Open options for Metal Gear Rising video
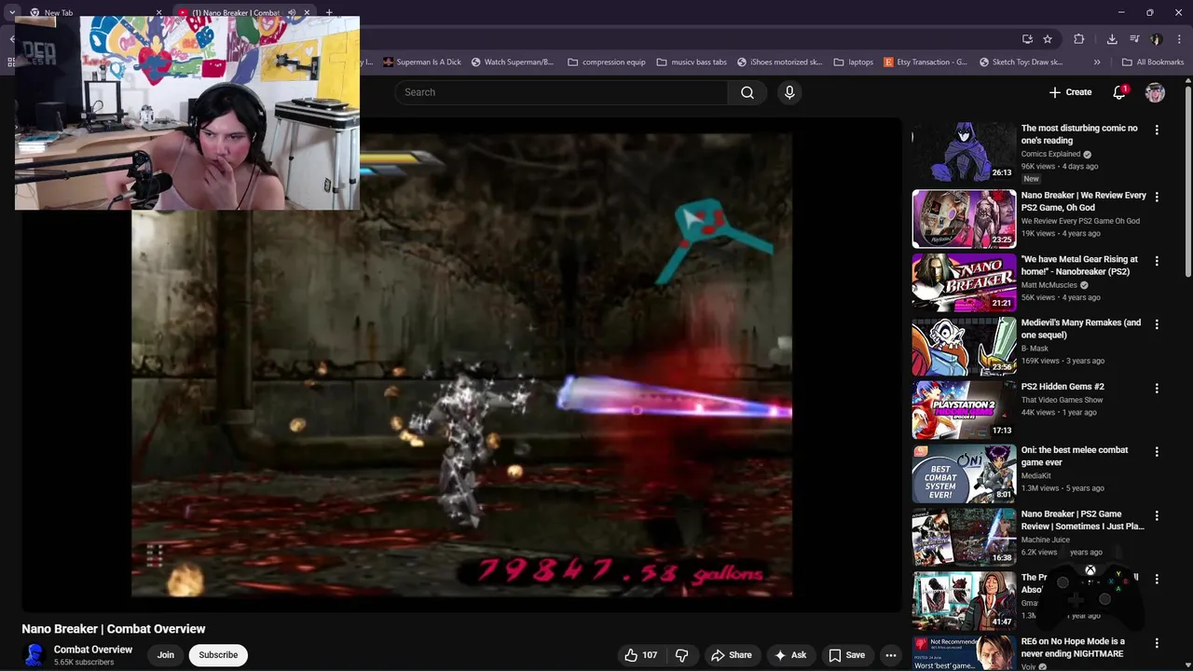This screenshot has width=1193, height=671. (1157, 261)
